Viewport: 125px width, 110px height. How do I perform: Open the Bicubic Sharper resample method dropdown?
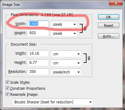pos(53,102)
